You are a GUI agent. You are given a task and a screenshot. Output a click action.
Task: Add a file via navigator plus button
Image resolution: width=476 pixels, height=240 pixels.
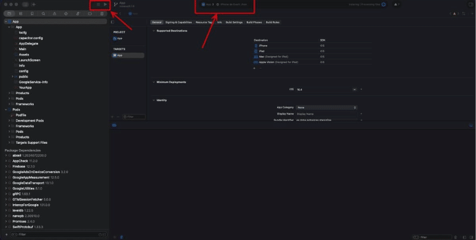click(7, 234)
